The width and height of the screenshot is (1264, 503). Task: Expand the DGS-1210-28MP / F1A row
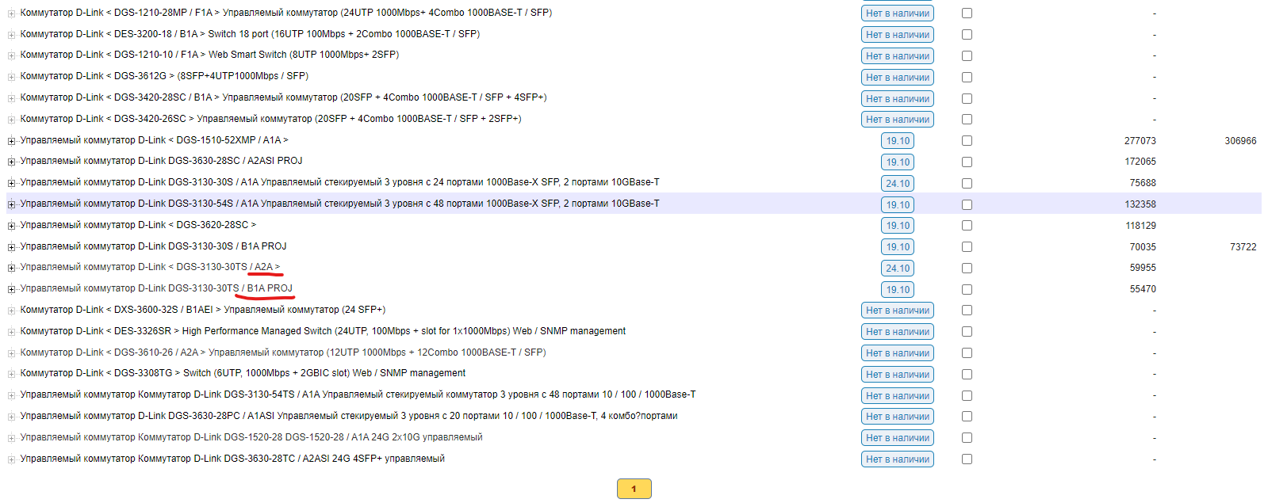11,13
